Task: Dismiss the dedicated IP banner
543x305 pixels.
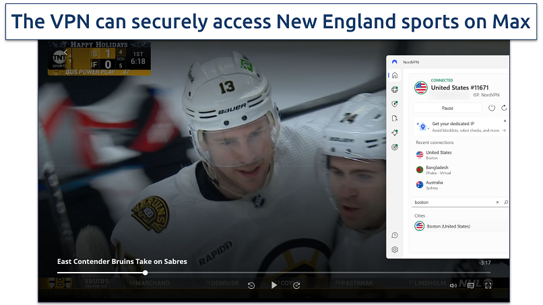Action: pos(505,121)
